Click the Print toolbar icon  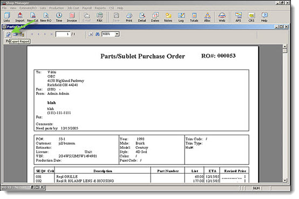tap(129, 17)
